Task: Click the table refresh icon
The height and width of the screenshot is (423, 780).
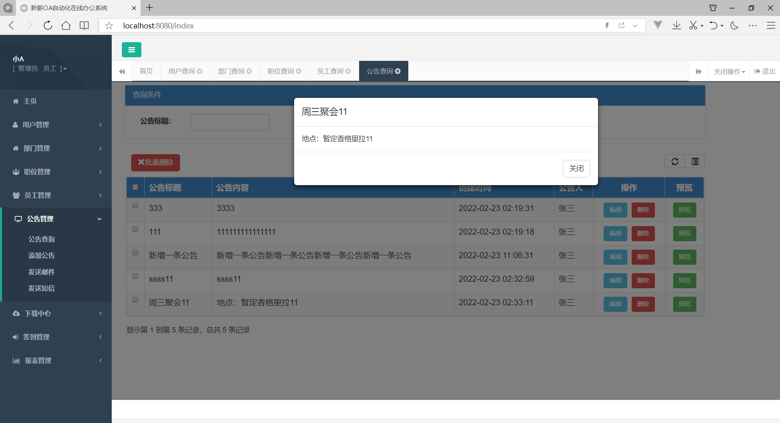Action: [x=675, y=162]
